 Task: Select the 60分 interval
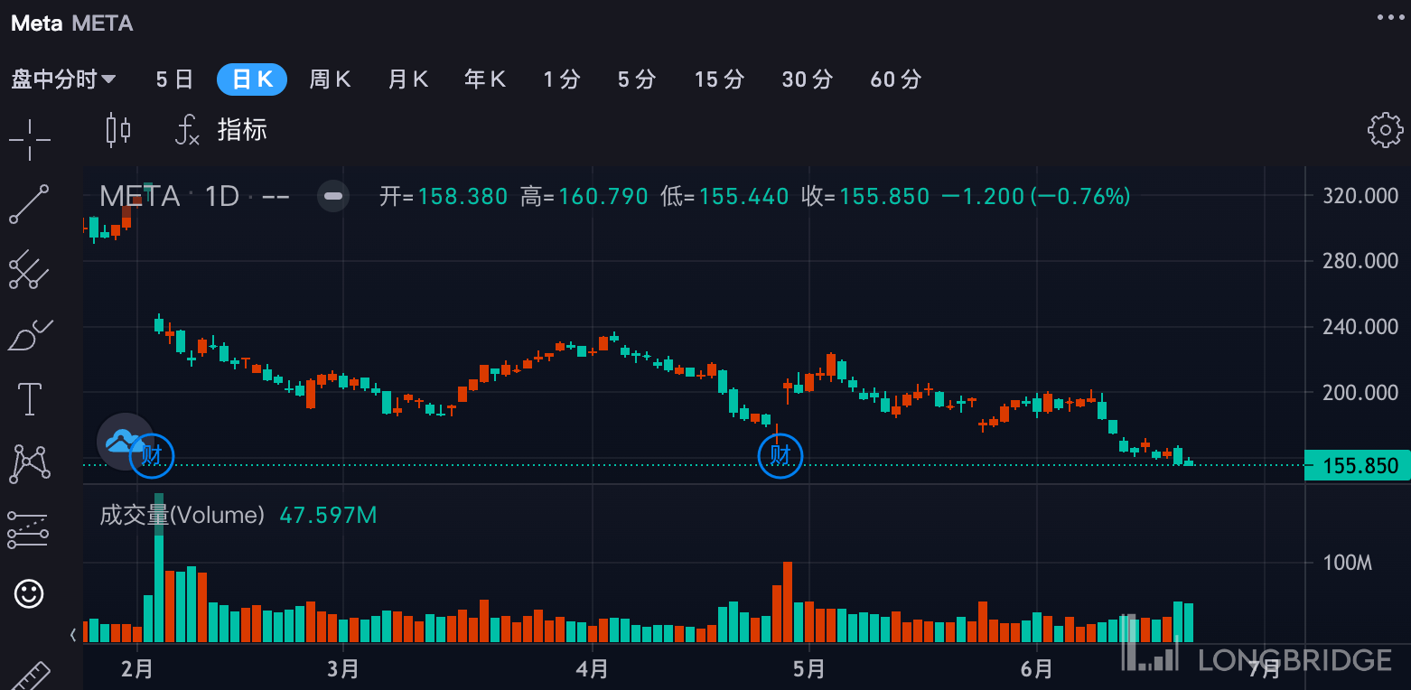(895, 79)
